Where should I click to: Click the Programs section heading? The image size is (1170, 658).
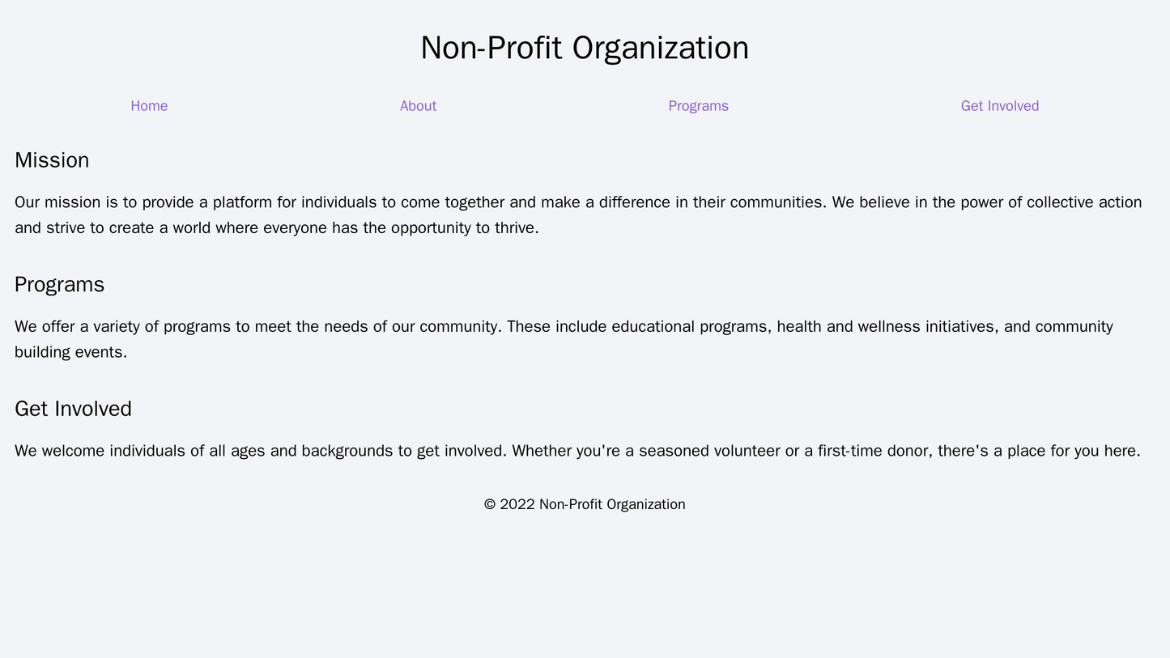tap(59, 285)
